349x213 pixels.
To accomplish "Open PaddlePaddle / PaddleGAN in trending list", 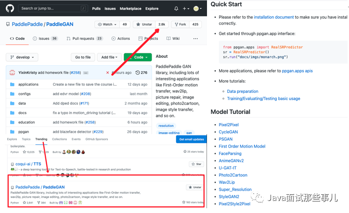I will pyautogui.click(x=40, y=187).
